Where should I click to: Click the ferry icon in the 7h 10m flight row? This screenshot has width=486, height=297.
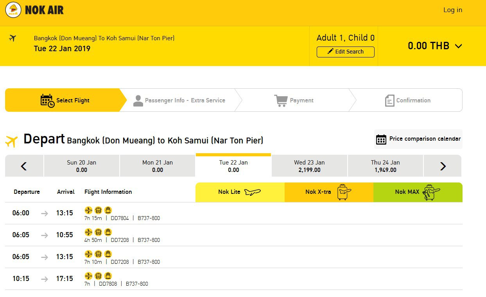108,254
